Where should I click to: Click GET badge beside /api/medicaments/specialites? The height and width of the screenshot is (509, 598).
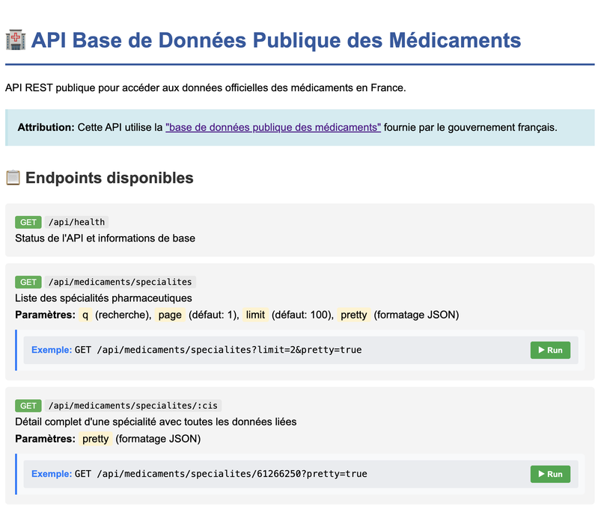pos(28,282)
